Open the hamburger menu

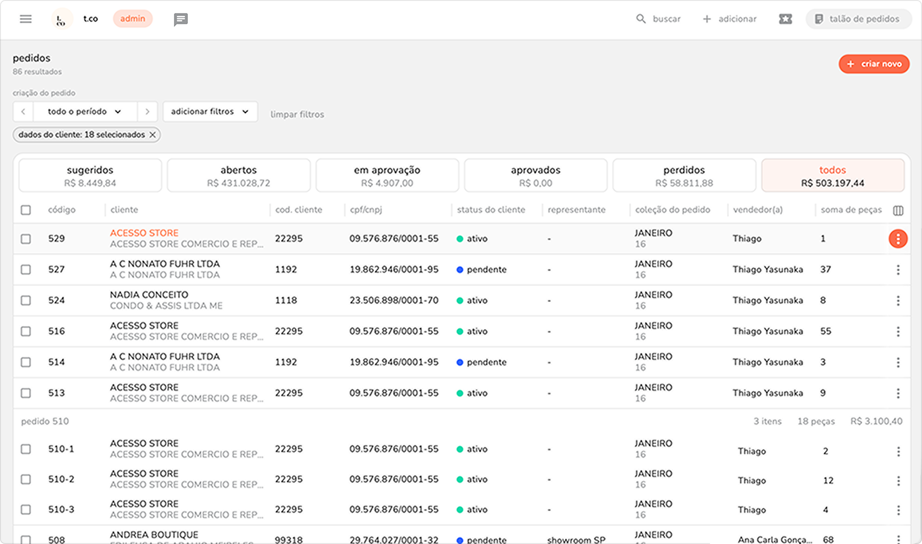(26, 19)
